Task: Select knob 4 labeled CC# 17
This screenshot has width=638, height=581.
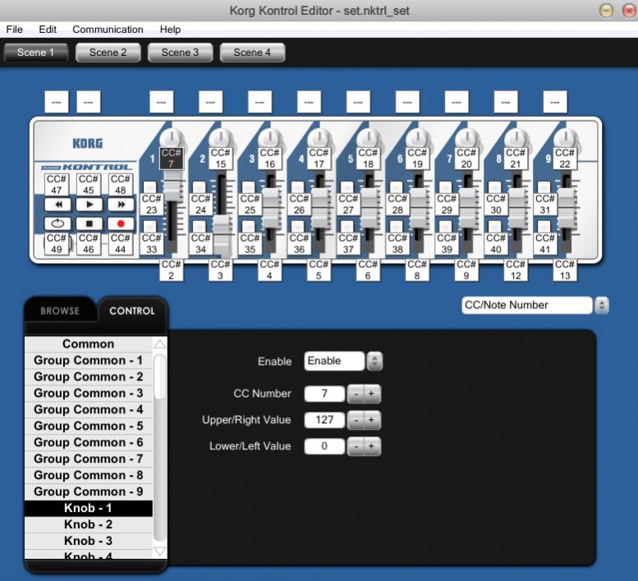Action: point(319,159)
